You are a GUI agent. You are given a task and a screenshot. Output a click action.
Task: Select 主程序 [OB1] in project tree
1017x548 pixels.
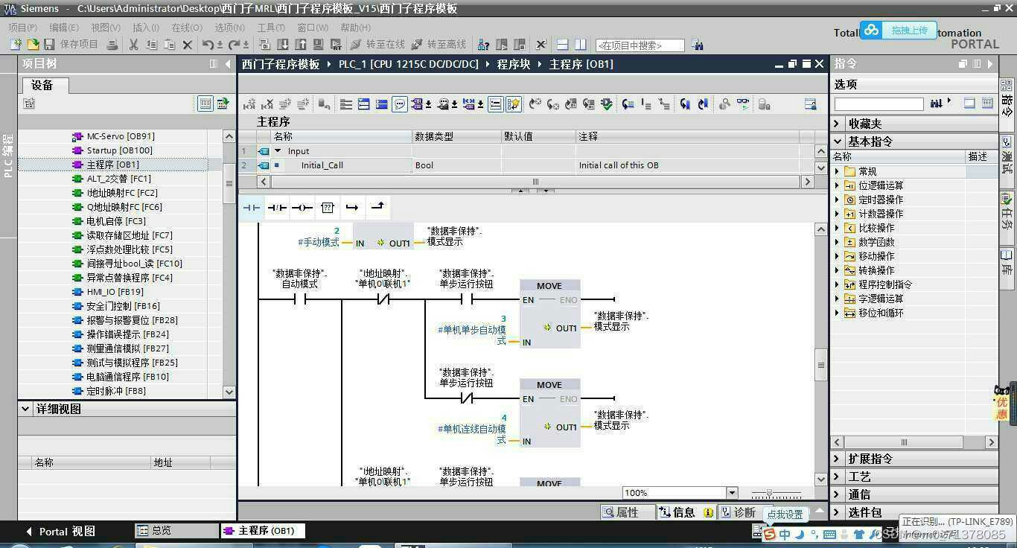click(x=112, y=165)
